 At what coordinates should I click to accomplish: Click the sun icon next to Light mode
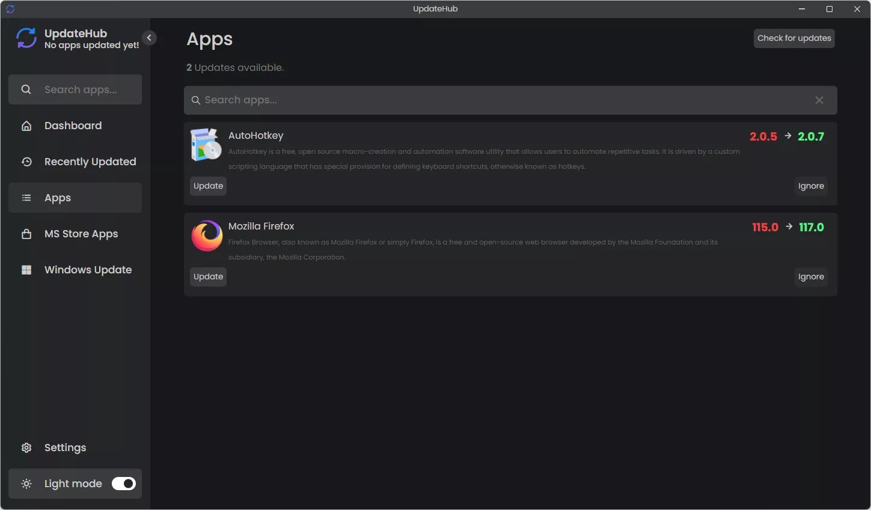pyautogui.click(x=26, y=484)
